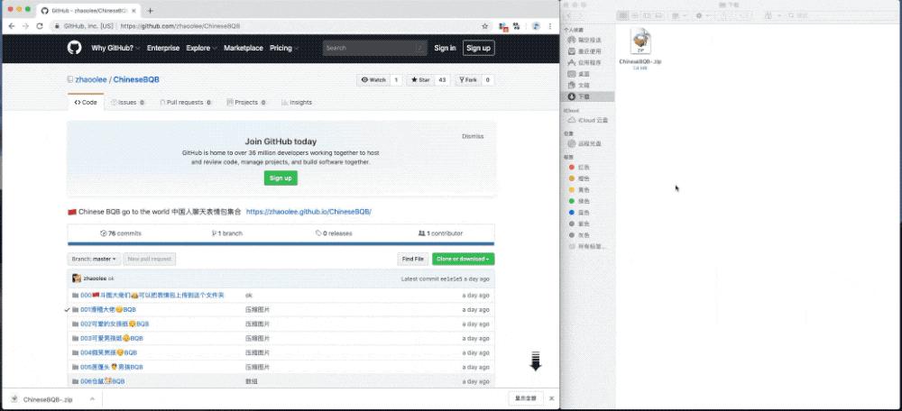
Task: View the 1 contributor page
Action: click(x=441, y=233)
